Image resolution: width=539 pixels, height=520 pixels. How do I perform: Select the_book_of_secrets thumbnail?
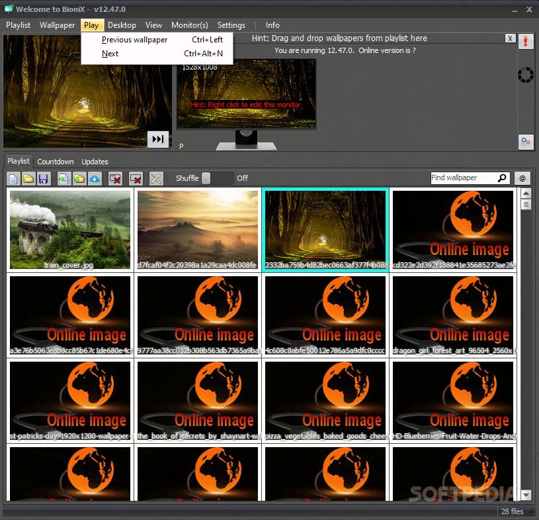coord(198,401)
